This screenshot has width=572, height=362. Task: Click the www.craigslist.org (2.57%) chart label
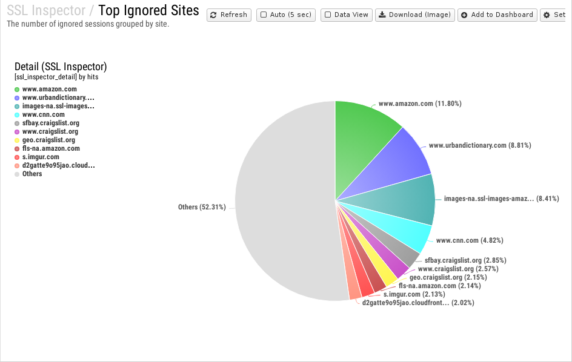pos(458,269)
